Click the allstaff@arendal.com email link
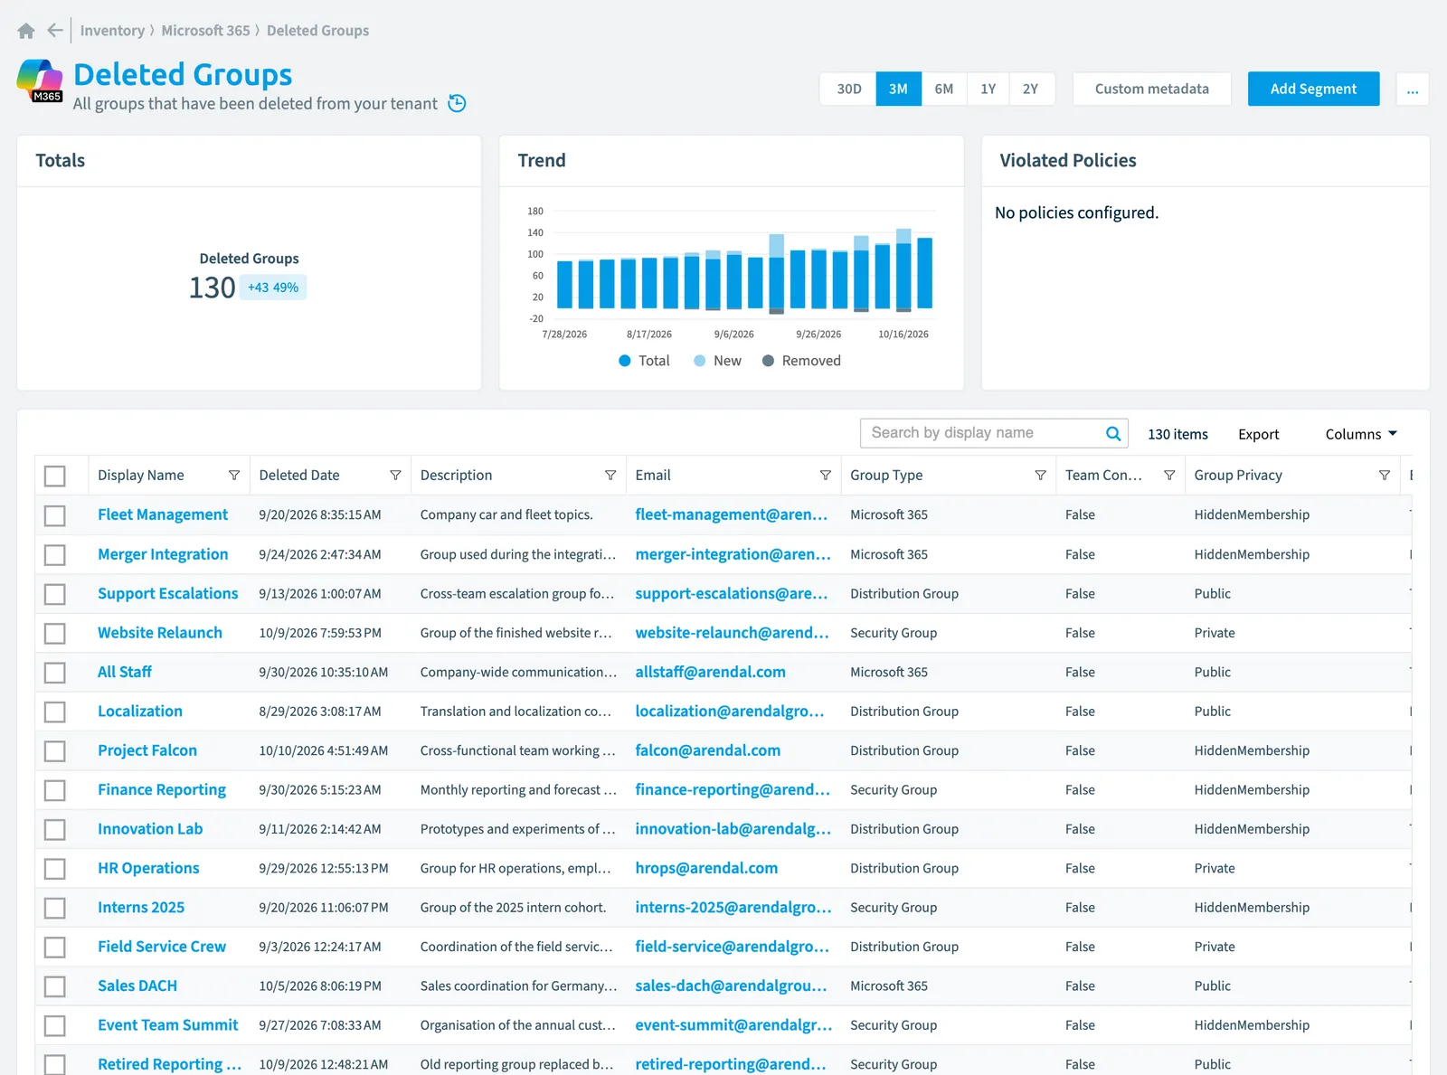The height and width of the screenshot is (1075, 1447). tap(710, 673)
